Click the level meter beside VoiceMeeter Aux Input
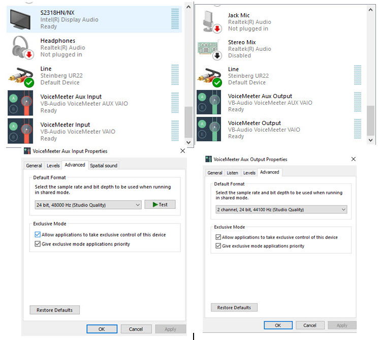 coord(175,103)
